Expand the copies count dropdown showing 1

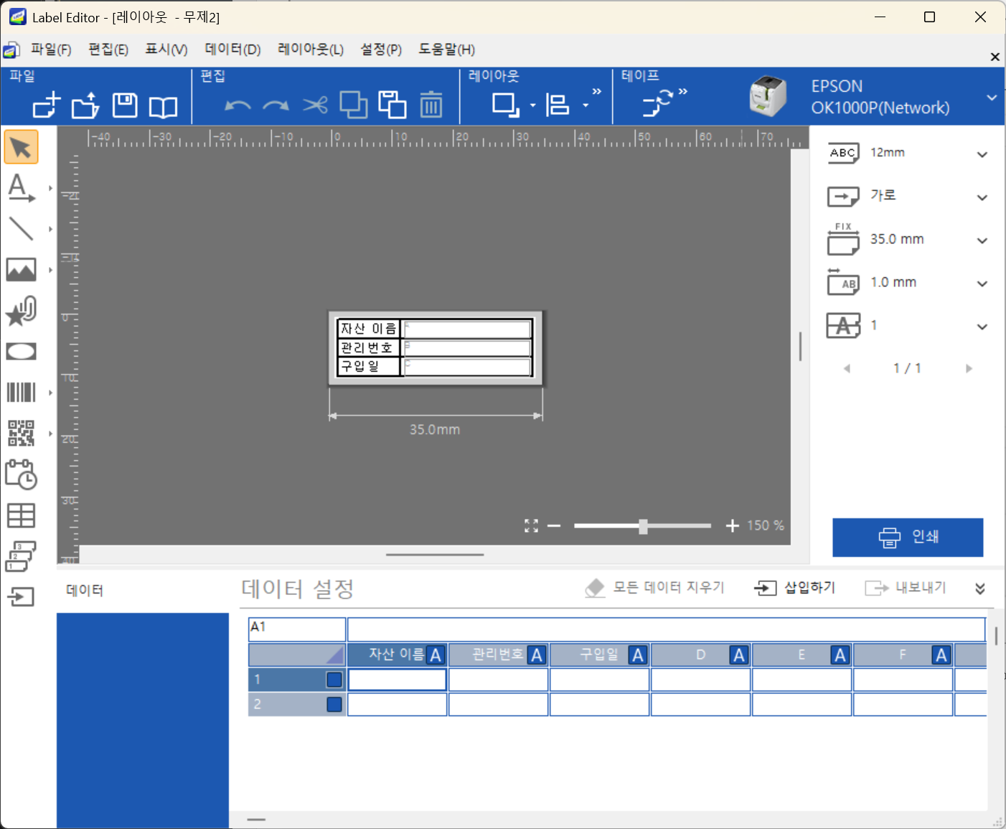coord(982,327)
